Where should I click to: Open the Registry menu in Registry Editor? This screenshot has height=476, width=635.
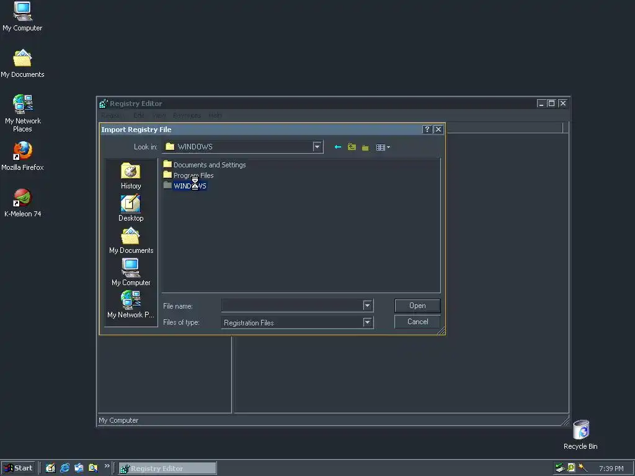pos(112,115)
